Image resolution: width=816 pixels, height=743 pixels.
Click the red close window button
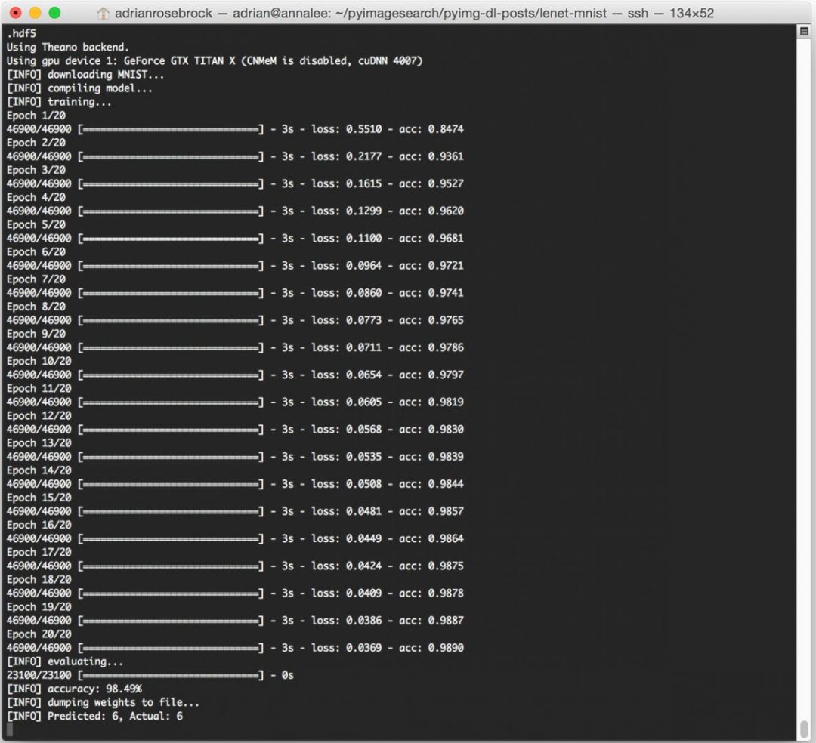16,13
